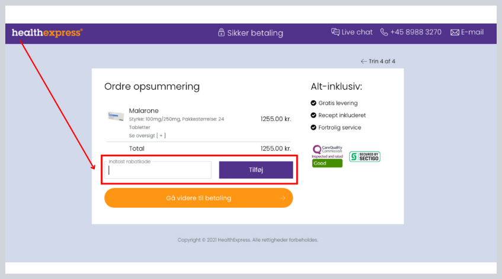This screenshot has height=279, width=502.
Task: Click the Secured by Sectigo badge
Action: click(x=364, y=157)
